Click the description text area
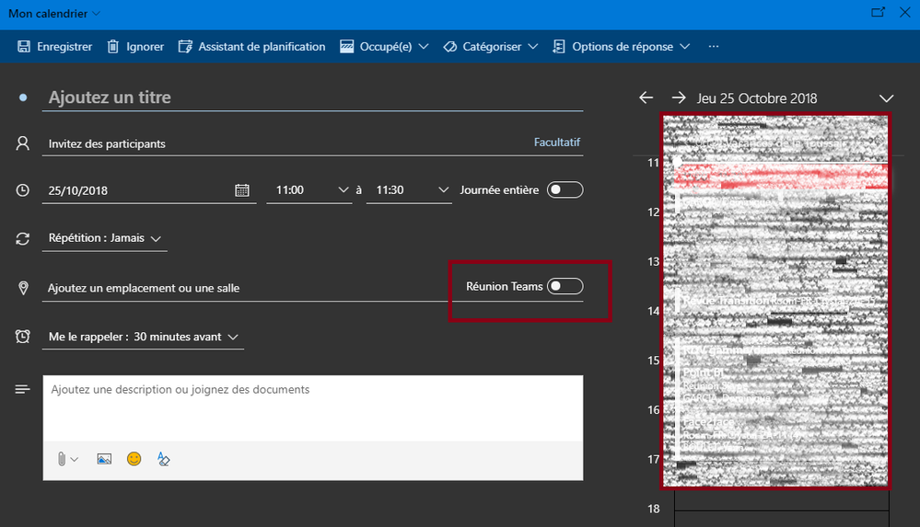The image size is (920, 527). click(x=313, y=408)
